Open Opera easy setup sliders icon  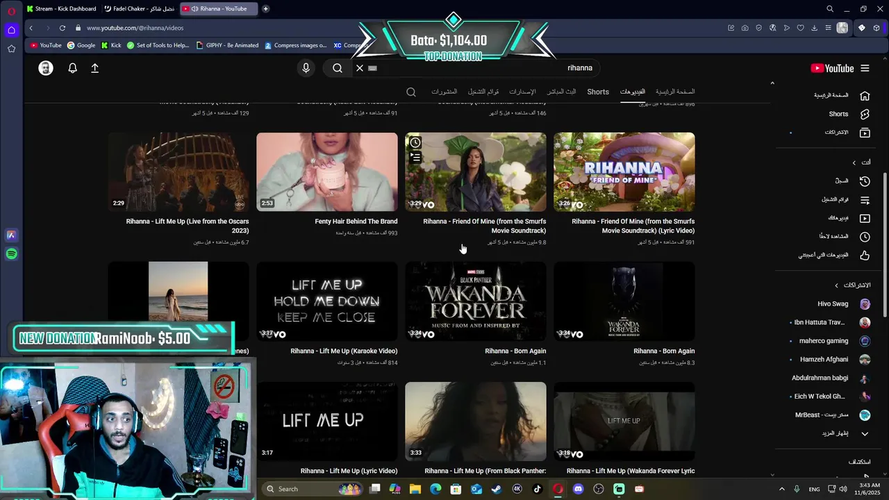[x=828, y=28]
